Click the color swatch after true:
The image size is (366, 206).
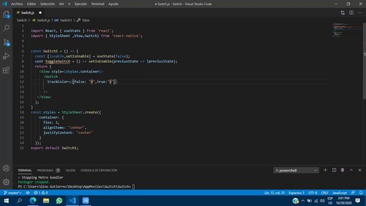[110, 81]
